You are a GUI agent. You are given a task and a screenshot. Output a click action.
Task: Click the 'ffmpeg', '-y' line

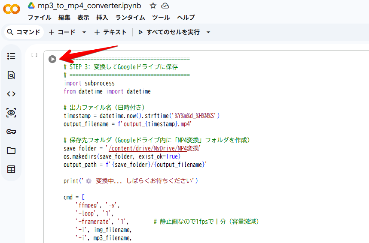[98, 205]
